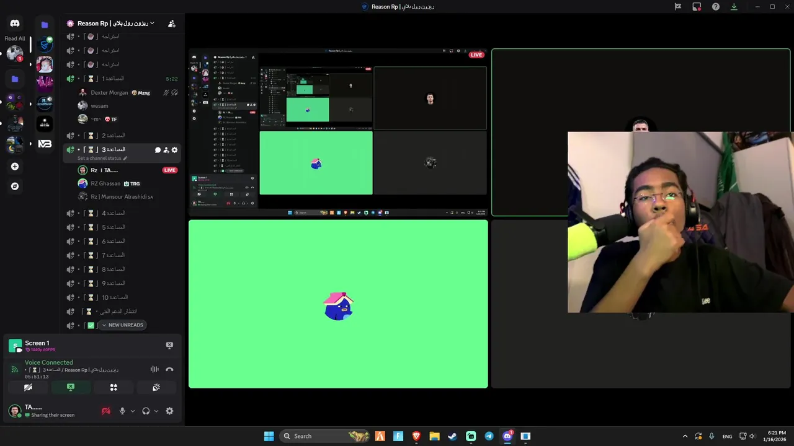Join voice channel المساعدة 6
794x446 pixels.
(123, 241)
